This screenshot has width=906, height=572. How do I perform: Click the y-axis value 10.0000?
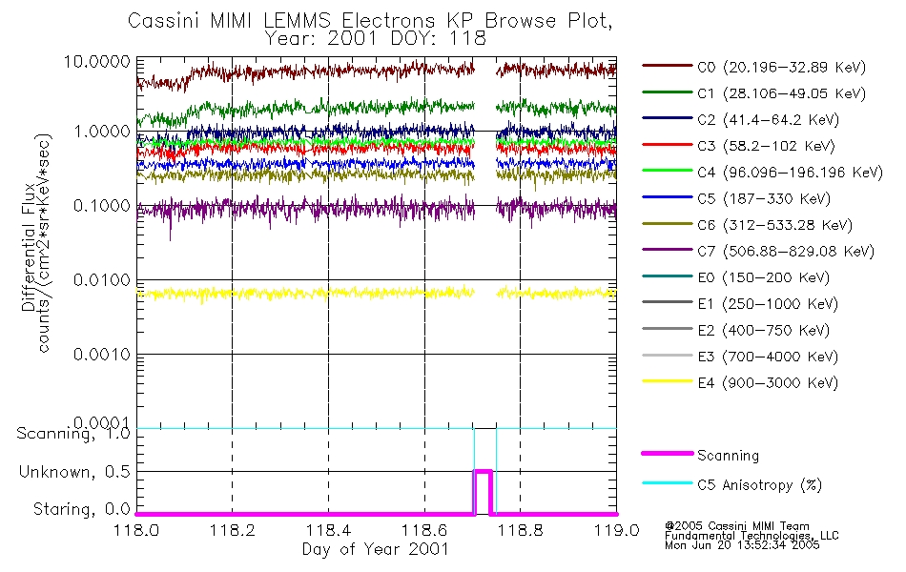[x=96, y=61]
